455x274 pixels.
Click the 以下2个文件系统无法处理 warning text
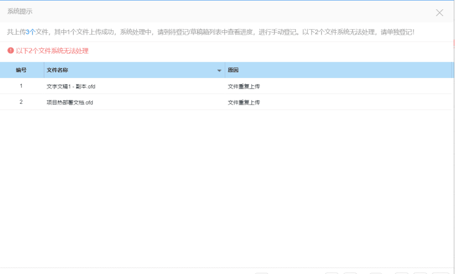pos(52,51)
